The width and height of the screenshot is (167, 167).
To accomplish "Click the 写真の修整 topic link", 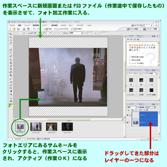I will coord(136,60).
